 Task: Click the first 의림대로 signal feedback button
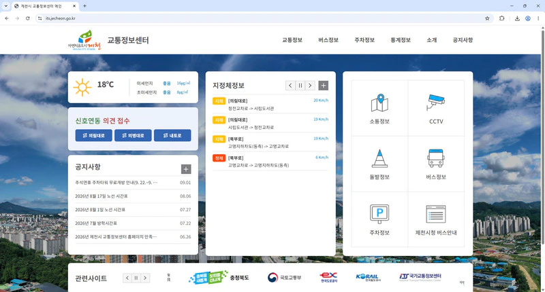pos(94,135)
